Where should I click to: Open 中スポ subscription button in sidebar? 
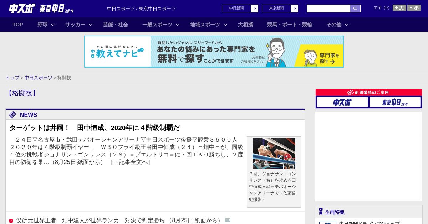[x=342, y=102]
